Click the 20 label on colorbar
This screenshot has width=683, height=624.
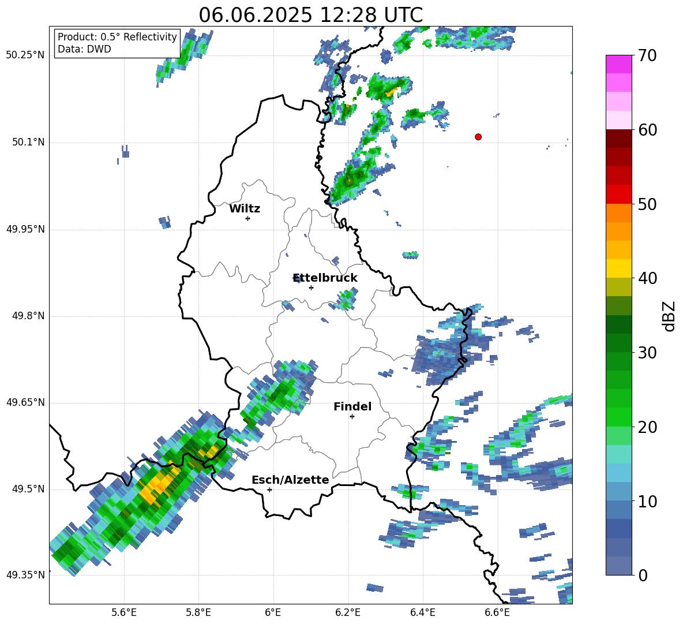(647, 427)
